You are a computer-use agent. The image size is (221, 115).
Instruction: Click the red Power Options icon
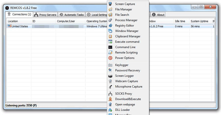pos(110,58)
